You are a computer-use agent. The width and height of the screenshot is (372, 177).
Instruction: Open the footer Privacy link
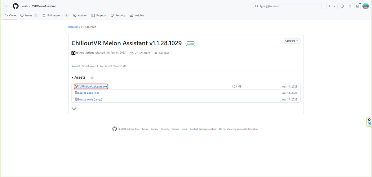[x=154, y=129]
